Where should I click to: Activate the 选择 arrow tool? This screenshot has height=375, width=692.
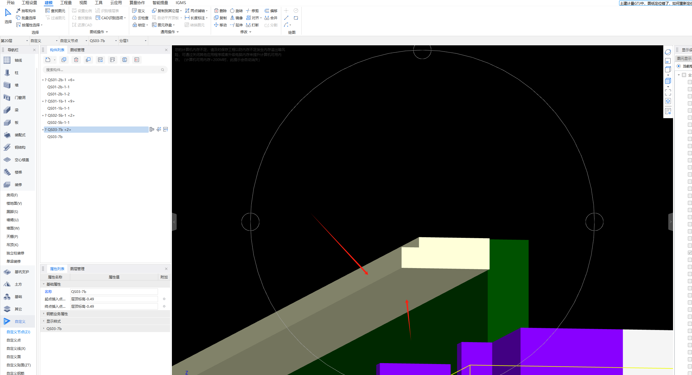click(8, 16)
